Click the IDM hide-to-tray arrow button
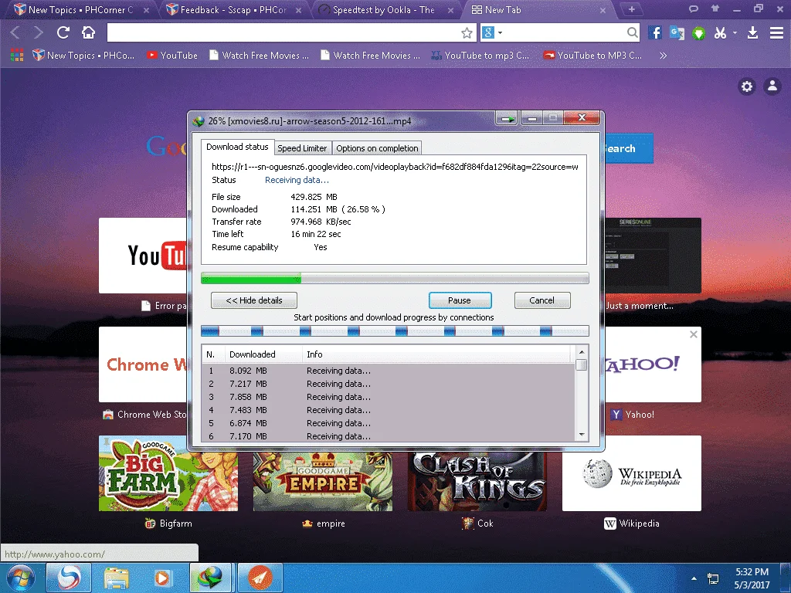791x593 pixels. click(x=507, y=118)
